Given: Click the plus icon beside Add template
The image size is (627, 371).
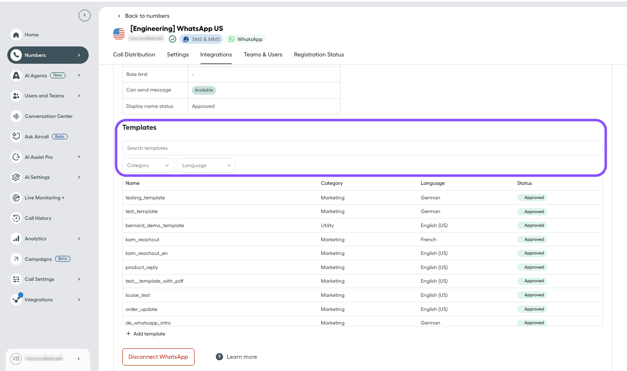Looking at the screenshot, I should pyautogui.click(x=128, y=334).
